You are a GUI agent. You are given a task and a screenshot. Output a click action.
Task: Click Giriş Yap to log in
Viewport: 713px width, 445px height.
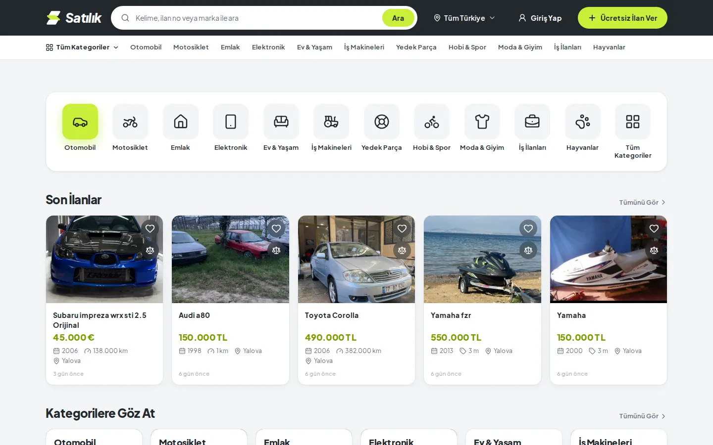coord(540,18)
